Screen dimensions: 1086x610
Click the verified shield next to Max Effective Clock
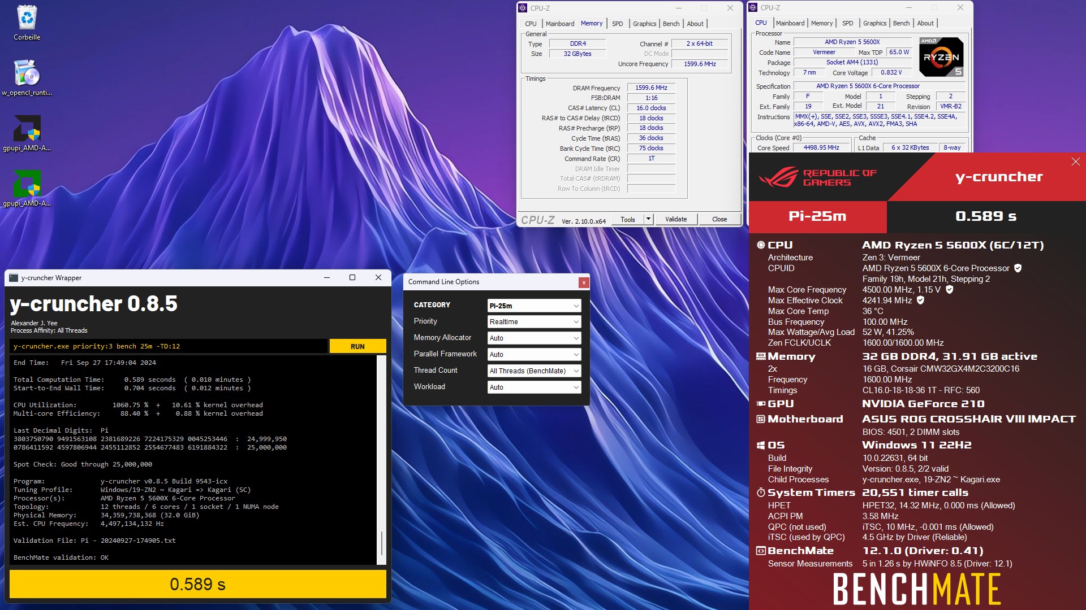point(920,300)
